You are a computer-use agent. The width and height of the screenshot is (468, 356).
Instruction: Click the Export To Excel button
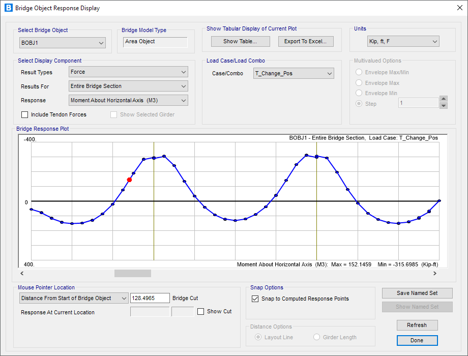click(x=306, y=41)
